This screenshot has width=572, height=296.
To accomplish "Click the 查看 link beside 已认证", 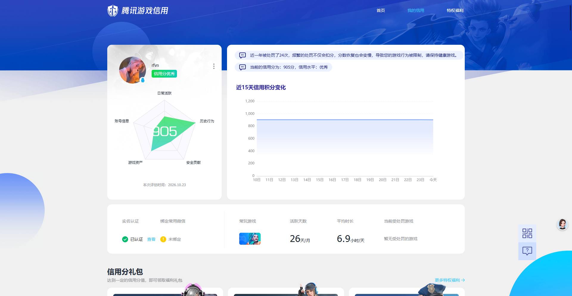I will [x=151, y=239].
